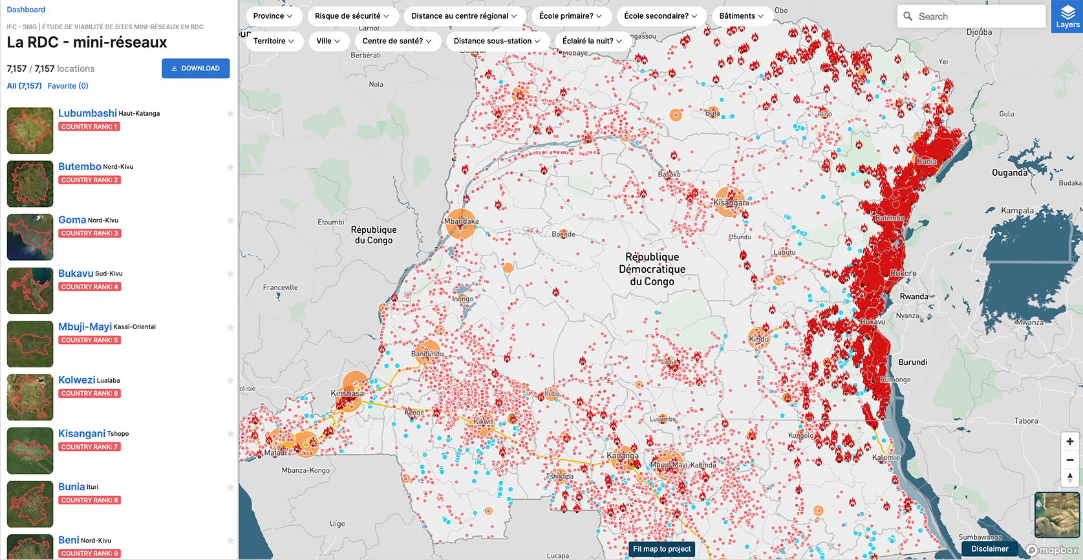1083x560 pixels.
Task: Expand the Province filter dropdown
Action: coord(273,16)
